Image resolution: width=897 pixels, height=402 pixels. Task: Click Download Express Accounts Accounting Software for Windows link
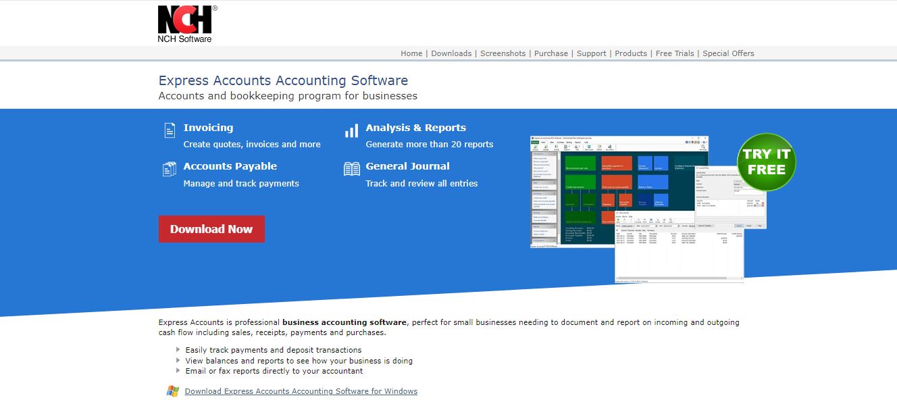pyautogui.click(x=301, y=391)
